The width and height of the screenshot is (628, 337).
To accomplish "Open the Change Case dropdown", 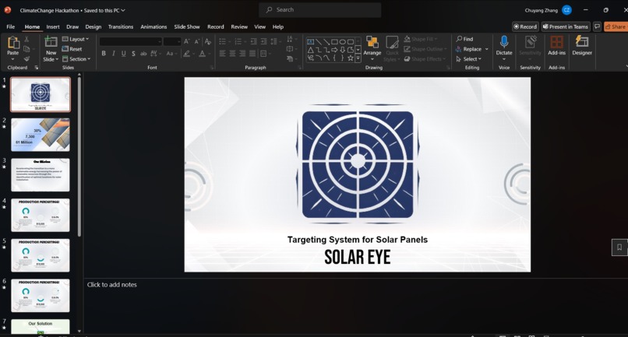I will (171, 53).
